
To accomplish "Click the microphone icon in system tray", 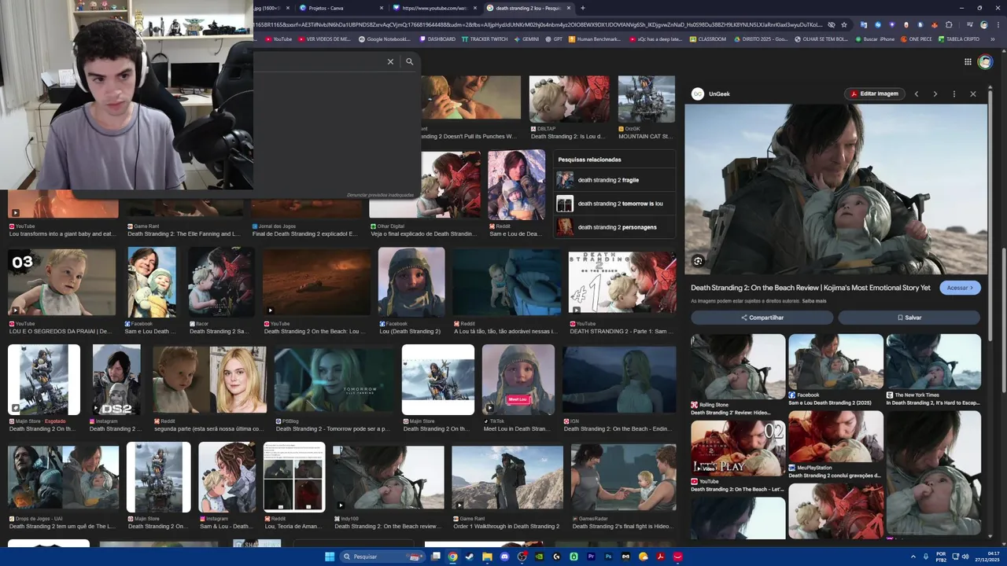I will 925,557.
